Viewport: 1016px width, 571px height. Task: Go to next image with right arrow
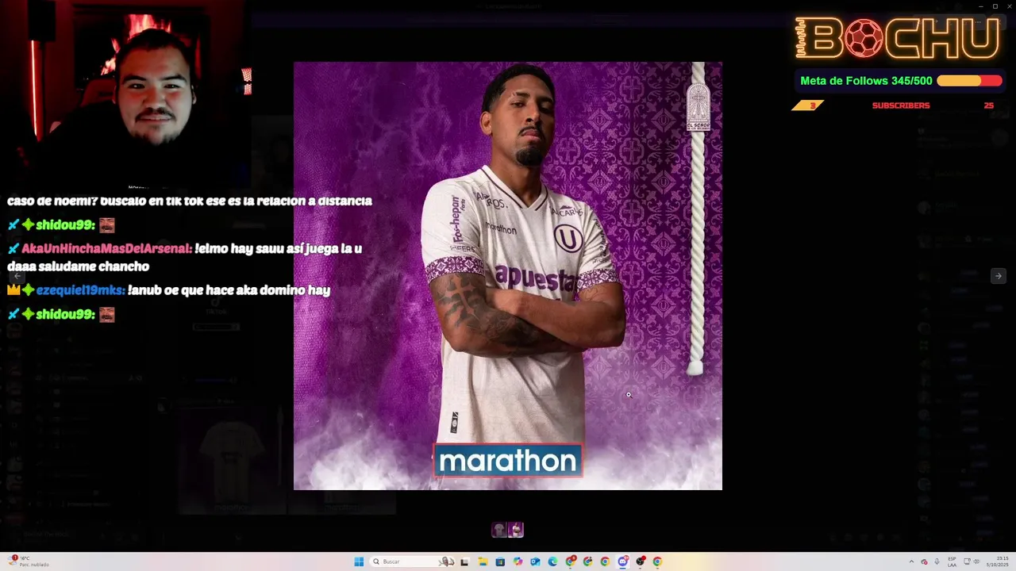pyautogui.click(x=998, y=276)
